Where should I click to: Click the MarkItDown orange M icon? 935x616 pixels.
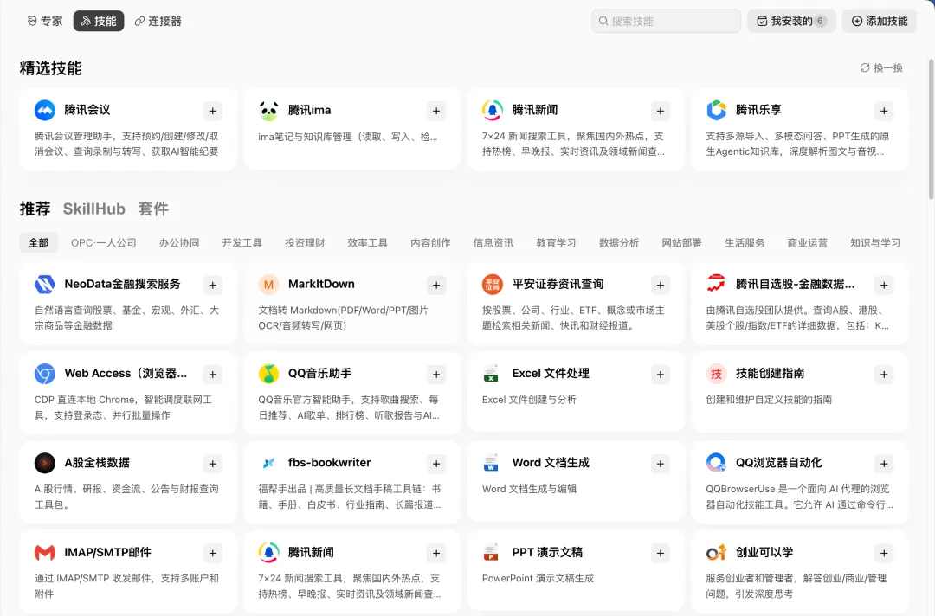point(268,284)
